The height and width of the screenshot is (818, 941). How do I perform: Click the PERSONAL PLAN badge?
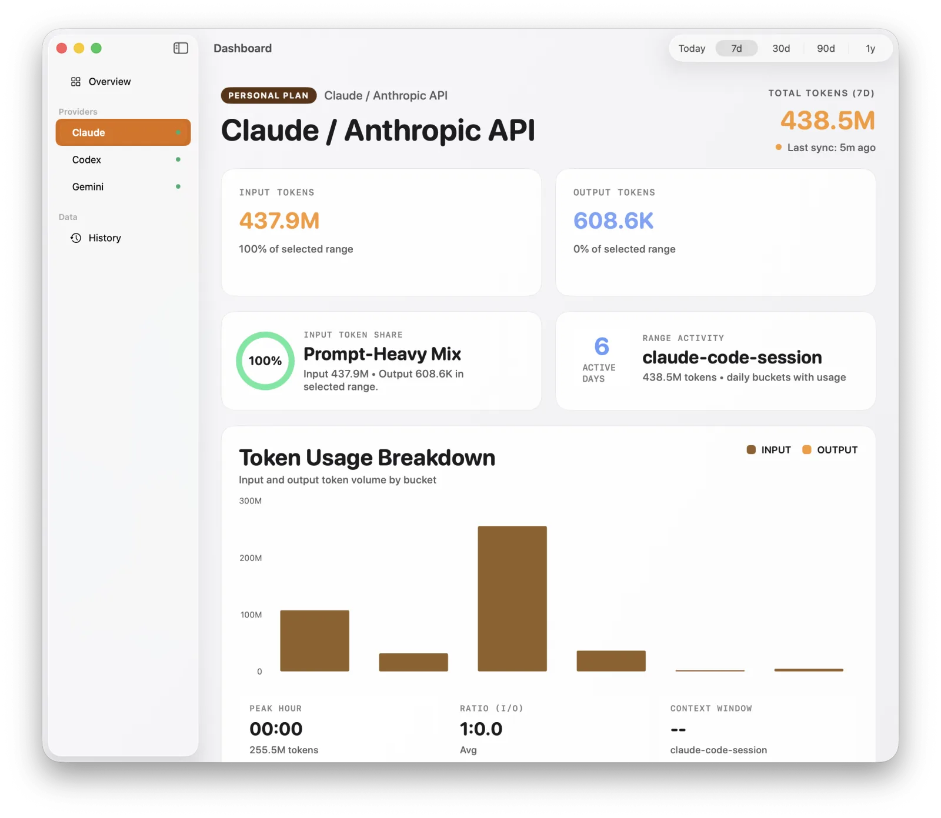click(269, 95)
